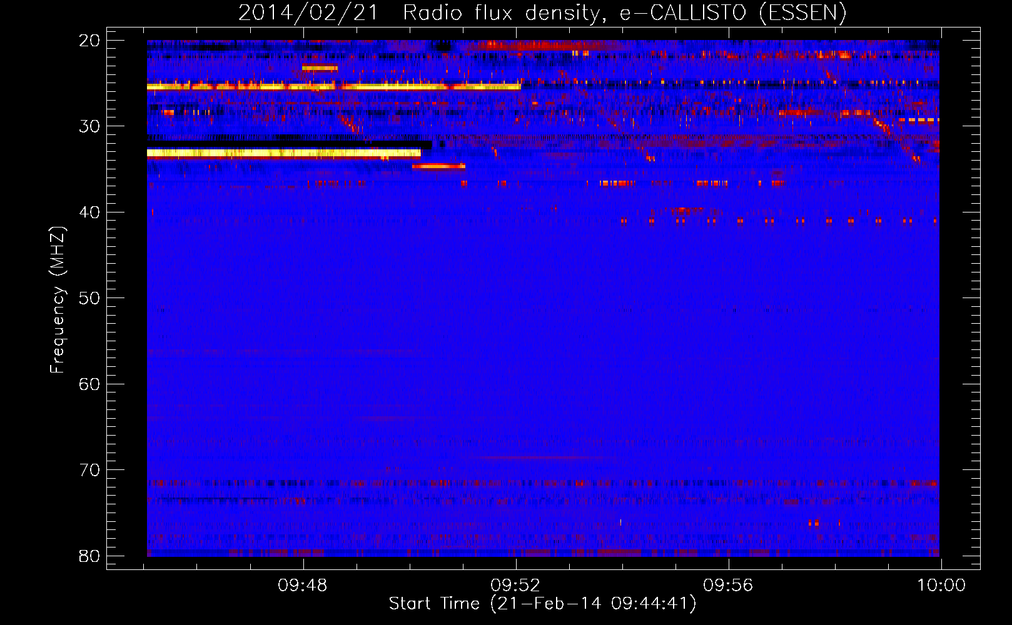This screenshot has height=625, width=1012.
Task: Click the 'Start Time (21-Feb-14 09:44:41)' x-axis label
Action: 542,604
